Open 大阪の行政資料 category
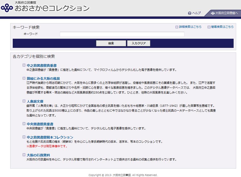 (x=38, y=155)
